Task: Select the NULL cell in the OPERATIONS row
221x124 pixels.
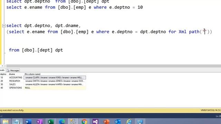Action: [55, 88]
